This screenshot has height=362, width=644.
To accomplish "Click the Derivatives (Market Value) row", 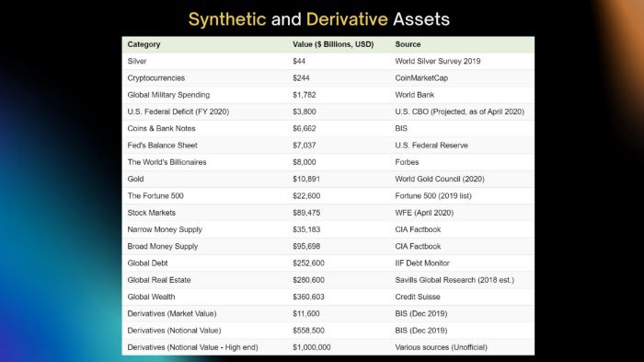I will tap(328, 313).
